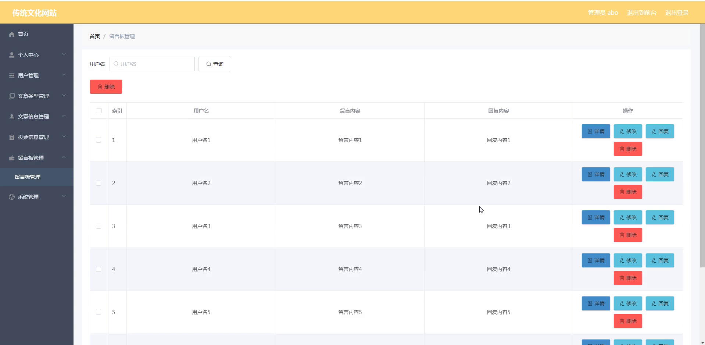Expand the 用户管理 chevron arrow
The image size is (705, 345).
(64, 75)
